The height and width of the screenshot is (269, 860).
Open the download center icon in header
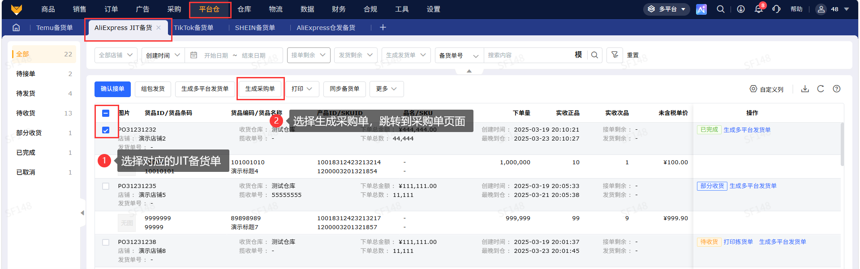(741, 9)
